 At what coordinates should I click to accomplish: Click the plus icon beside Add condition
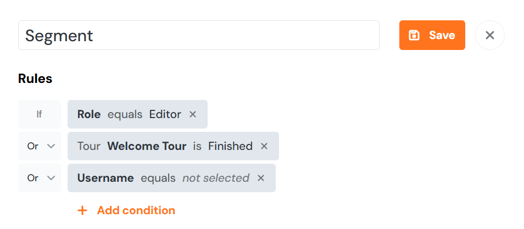click(82, 210)
